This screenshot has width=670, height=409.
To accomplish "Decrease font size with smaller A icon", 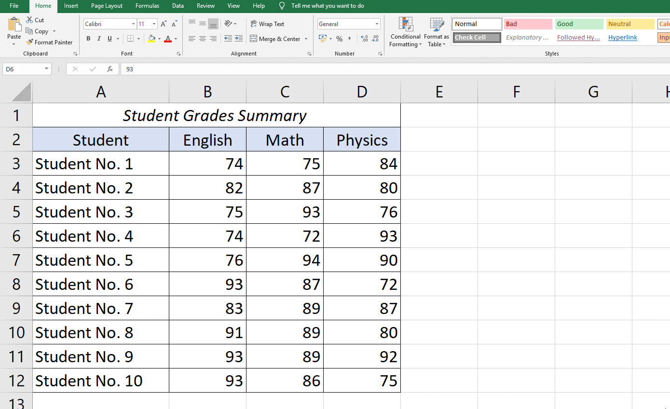I will click(x=174, y=24).
